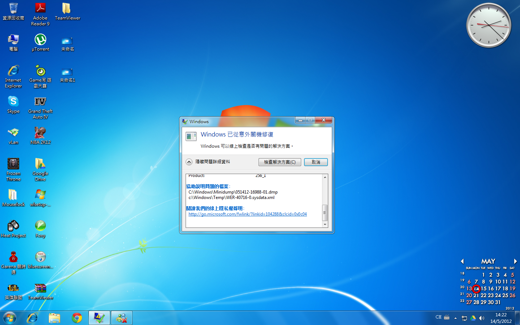Open the Microsoft privacy statement link

point(247,214)
